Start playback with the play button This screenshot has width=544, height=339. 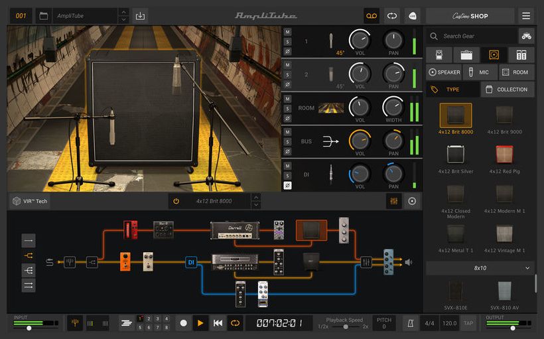(200, 323)
